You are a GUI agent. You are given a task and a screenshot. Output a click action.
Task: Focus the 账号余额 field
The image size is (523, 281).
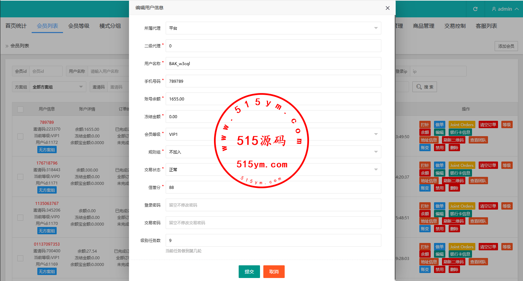[273, 99]
